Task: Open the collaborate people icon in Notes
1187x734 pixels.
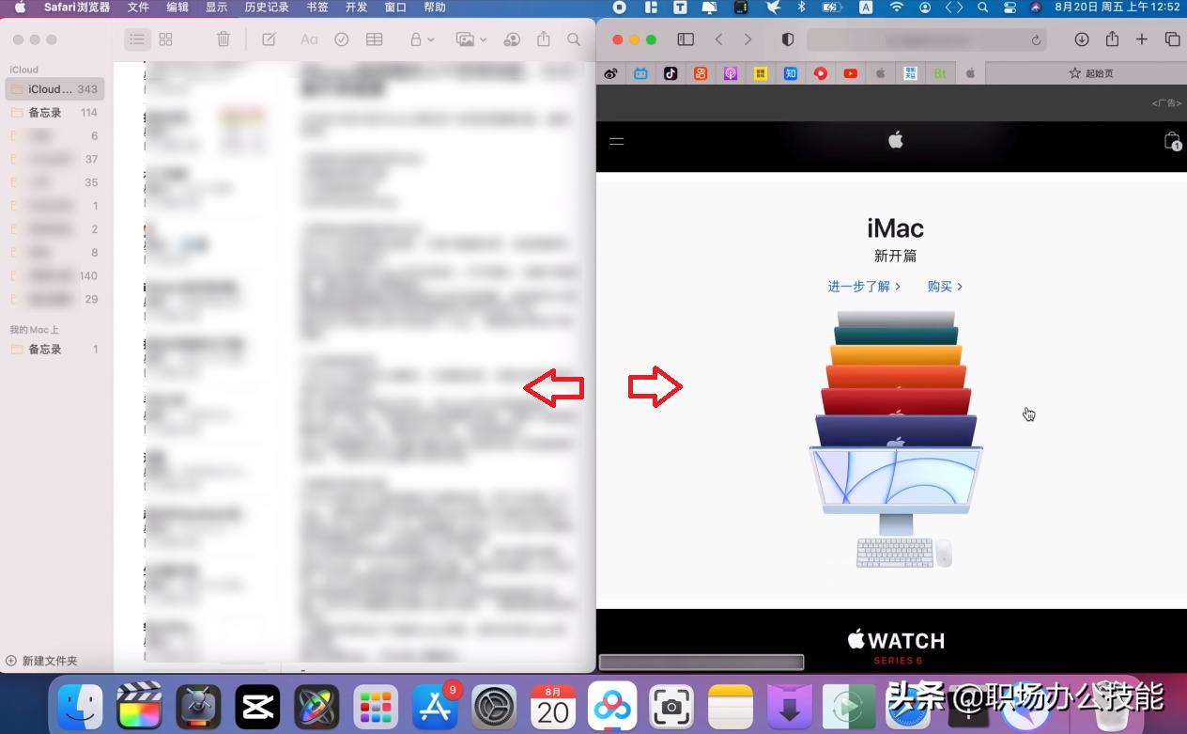Action: pos(511,39)
